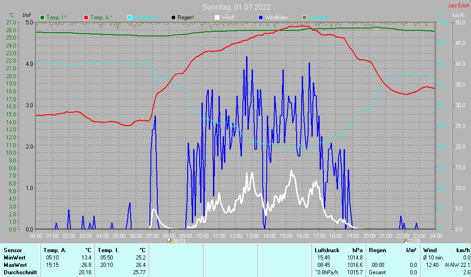Click the 'MinWert' row label

tap(15, 258)
